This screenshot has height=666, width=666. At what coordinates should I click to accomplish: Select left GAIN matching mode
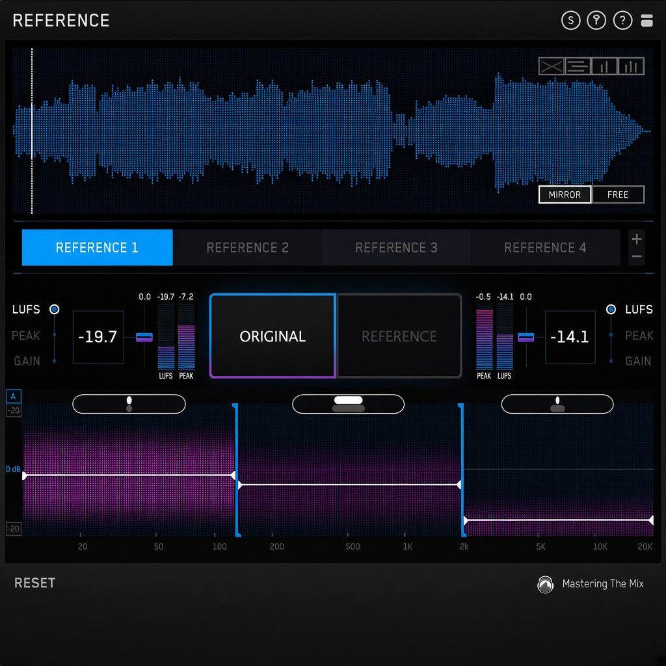[27, 361]
